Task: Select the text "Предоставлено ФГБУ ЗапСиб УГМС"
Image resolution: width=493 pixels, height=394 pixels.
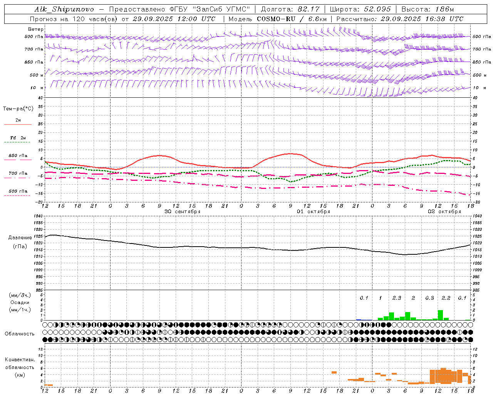Action: (x=180, y=9)
